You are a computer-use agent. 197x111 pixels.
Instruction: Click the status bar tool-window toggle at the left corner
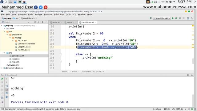pyautogui.click(x=2, y=109)
